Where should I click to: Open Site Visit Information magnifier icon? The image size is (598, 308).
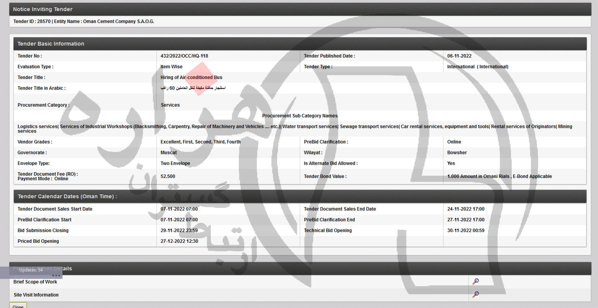pos(476,295)
